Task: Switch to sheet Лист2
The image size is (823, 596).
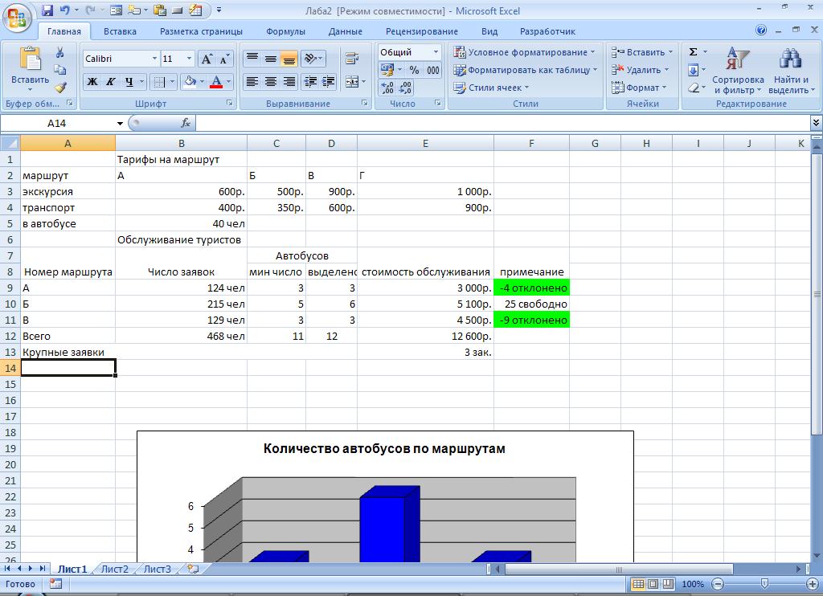Action: tap(114, 569)
